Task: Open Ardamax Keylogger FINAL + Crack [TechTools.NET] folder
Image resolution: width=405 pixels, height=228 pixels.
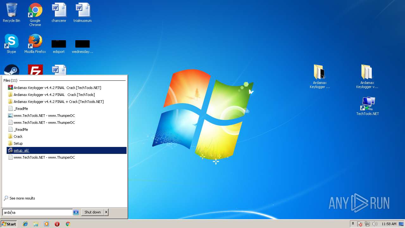Action: coord(67,102)
